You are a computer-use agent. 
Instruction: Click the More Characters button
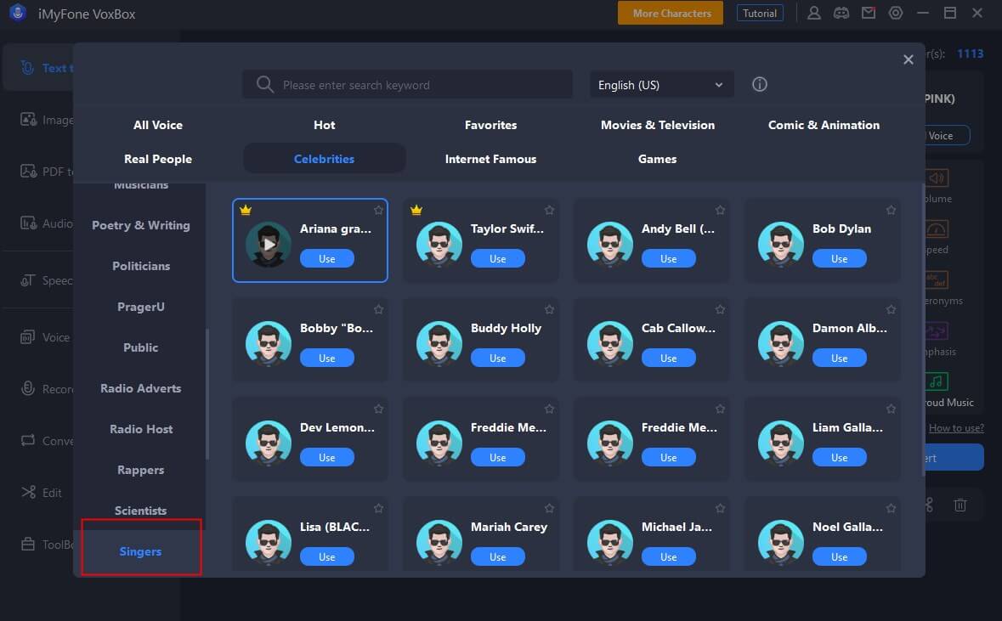click(x=671, y=13)
